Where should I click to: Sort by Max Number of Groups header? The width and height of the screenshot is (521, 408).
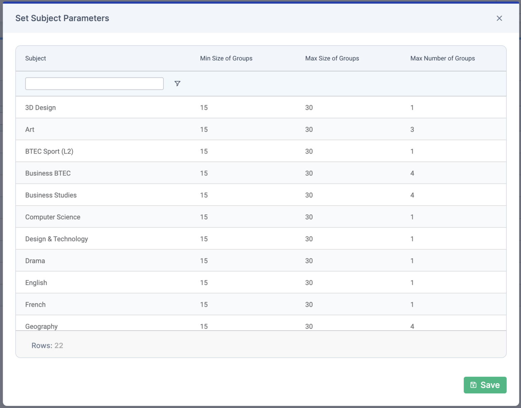point(442,58)
